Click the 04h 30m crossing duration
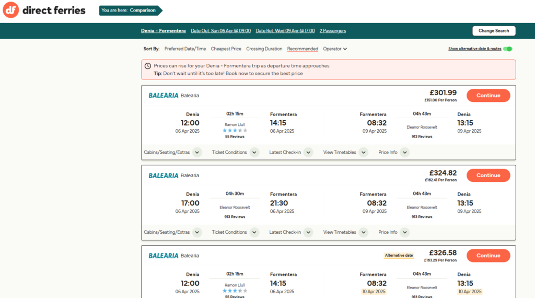The image size is (535, 298). [x=235, y=193]
